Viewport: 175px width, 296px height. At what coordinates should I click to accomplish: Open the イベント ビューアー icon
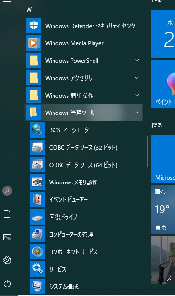38,199
